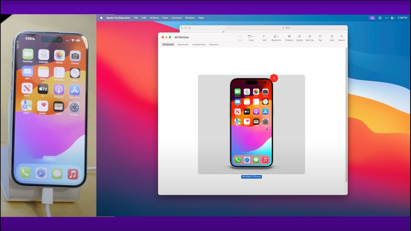Open Help from the toolbar

click(x=332, y=37)
